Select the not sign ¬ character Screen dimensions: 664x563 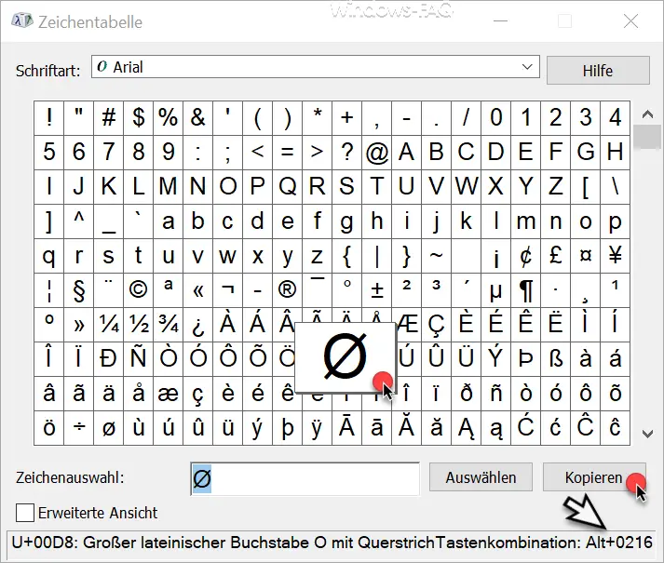(228, 290)
